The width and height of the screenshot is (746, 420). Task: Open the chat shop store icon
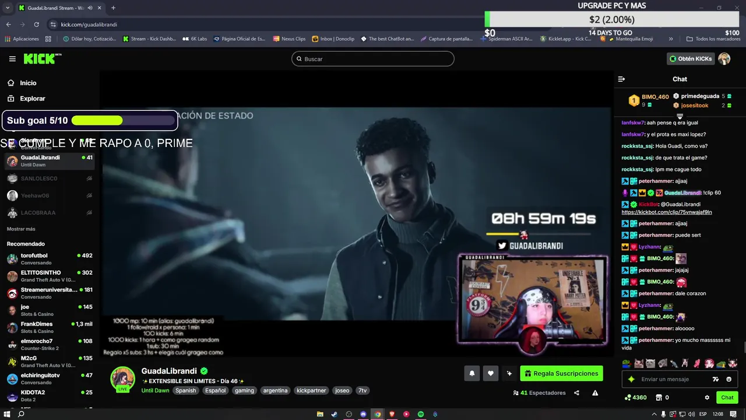coord(659,397)
